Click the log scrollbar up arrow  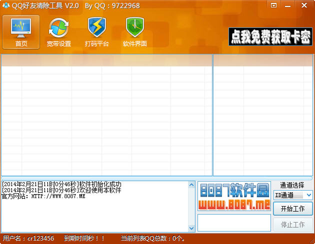coord(191,185)
